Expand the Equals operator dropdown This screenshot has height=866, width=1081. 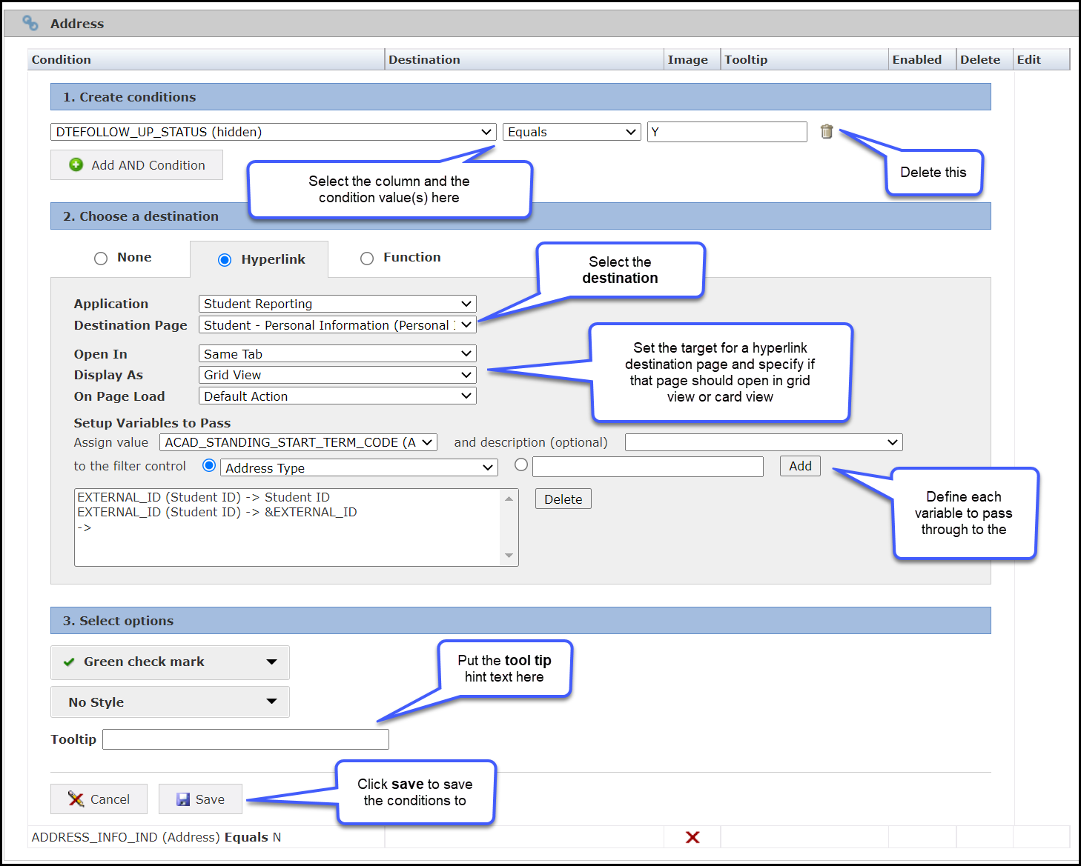571,132
